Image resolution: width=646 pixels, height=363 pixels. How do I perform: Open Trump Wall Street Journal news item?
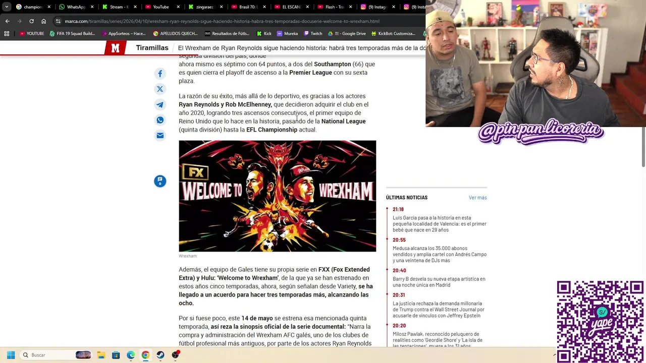tap(439, 310)
